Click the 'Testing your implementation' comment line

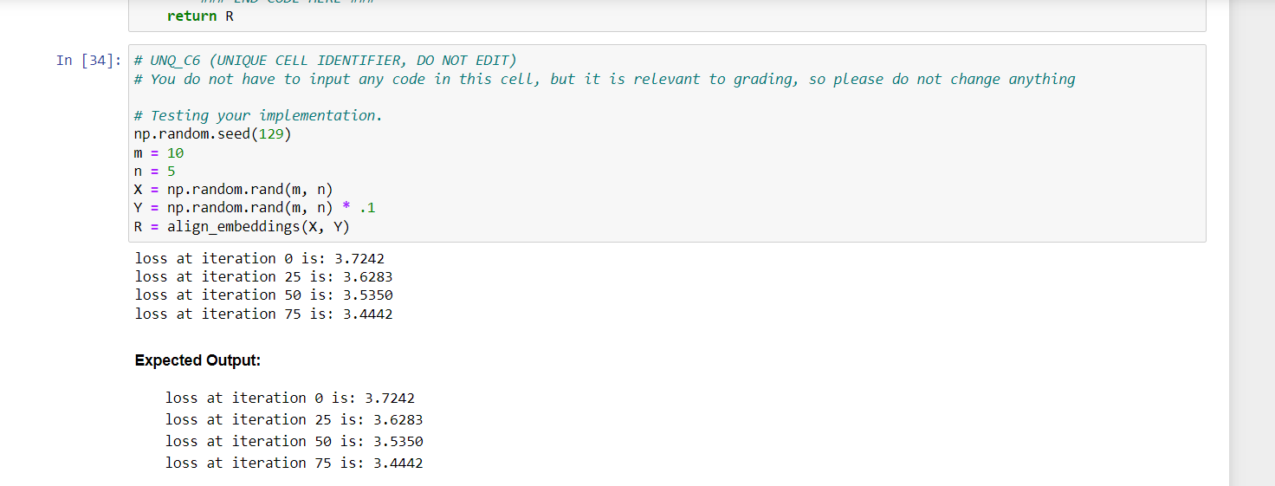click(x=258, y=116)
